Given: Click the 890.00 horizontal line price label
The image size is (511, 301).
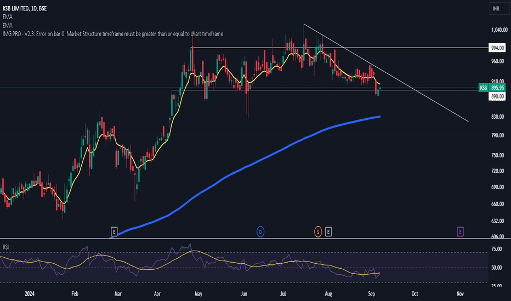Looking at the screenshot, I should (x=497, y=96).
